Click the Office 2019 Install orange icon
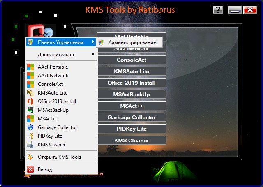 (x=30, y=102)
